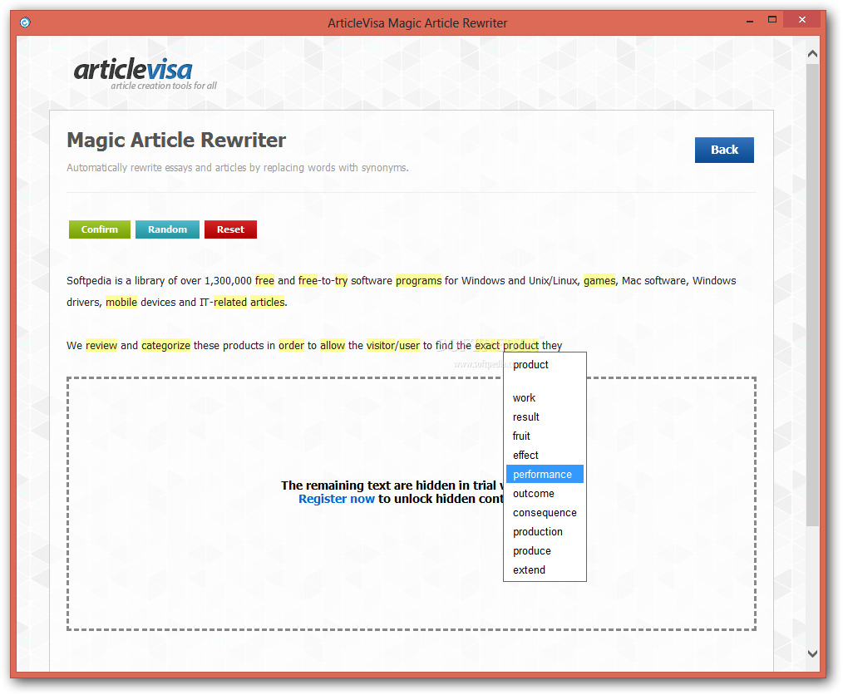843x695 pixels.
Task: Open the Register now link
Action: [x=337, y=499]
